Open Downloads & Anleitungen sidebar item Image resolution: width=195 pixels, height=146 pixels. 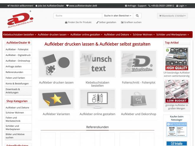pos(18,91)
